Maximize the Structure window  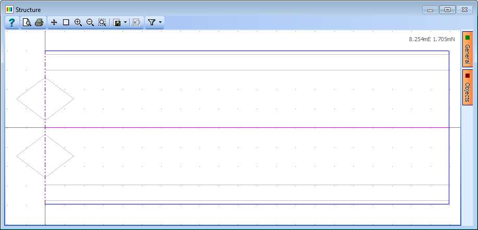coord(447,10)
